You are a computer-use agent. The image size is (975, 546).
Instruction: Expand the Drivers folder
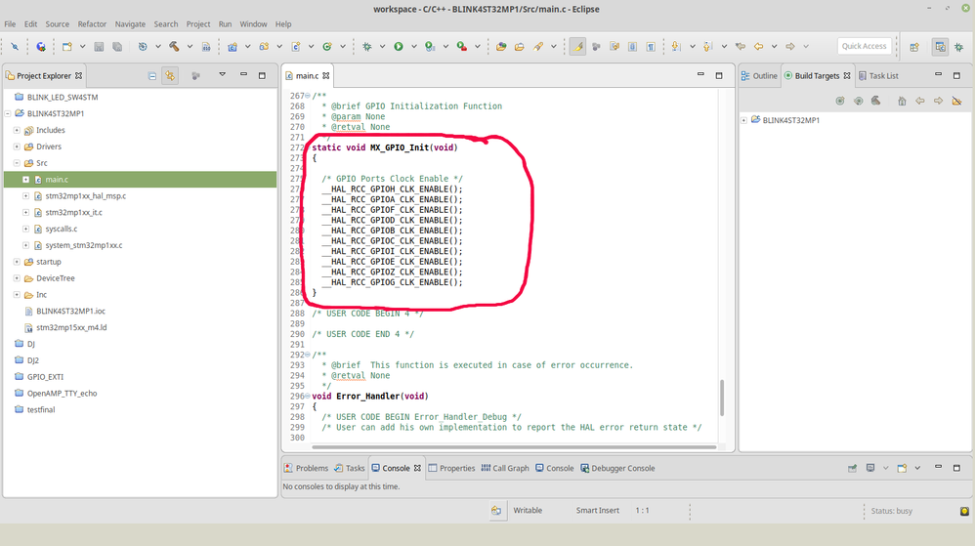click(x=17, y=147)
